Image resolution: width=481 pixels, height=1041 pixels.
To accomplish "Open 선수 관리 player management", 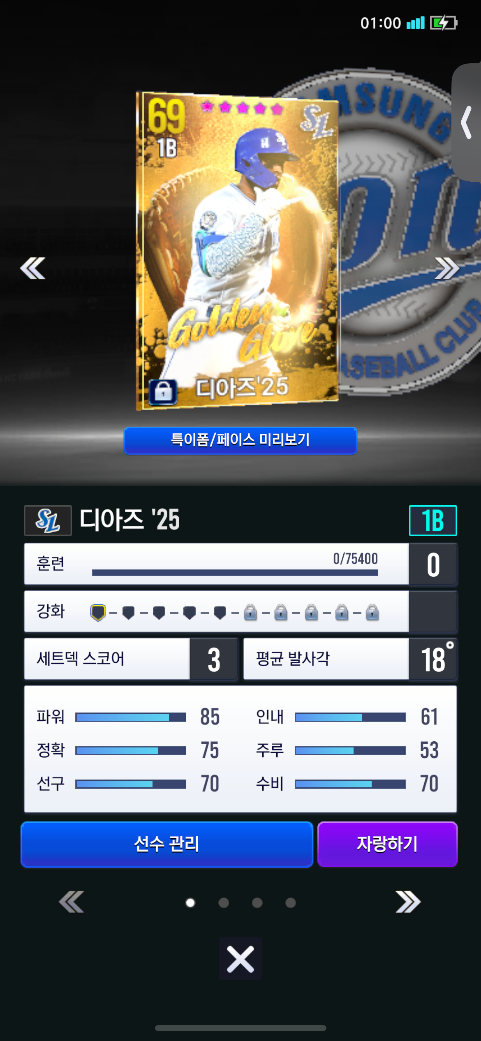I will (x=167, y=844).
